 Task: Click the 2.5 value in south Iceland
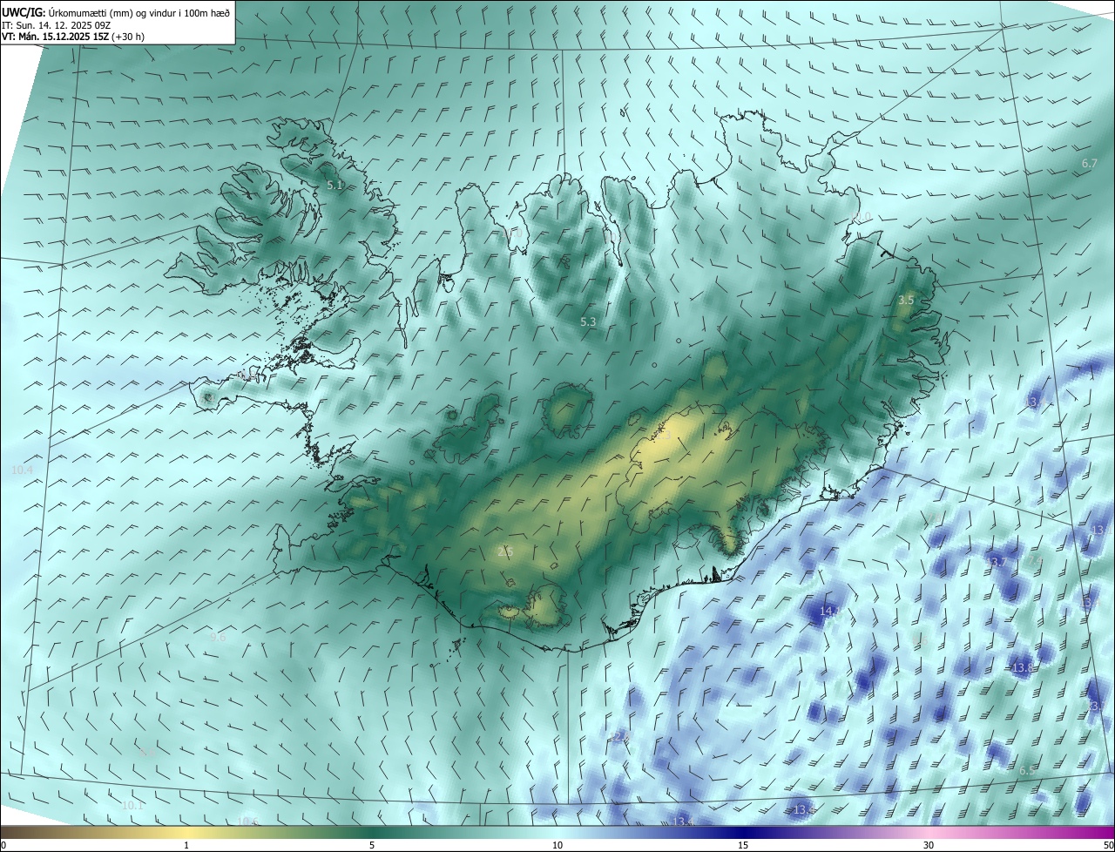(505, 551)
